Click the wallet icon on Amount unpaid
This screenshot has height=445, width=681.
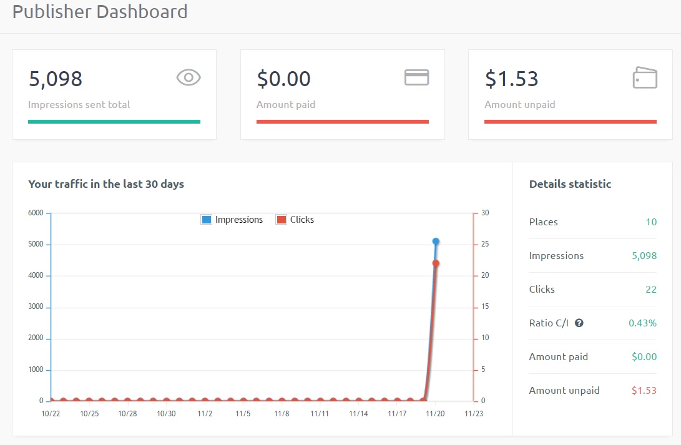pos(645,79)
